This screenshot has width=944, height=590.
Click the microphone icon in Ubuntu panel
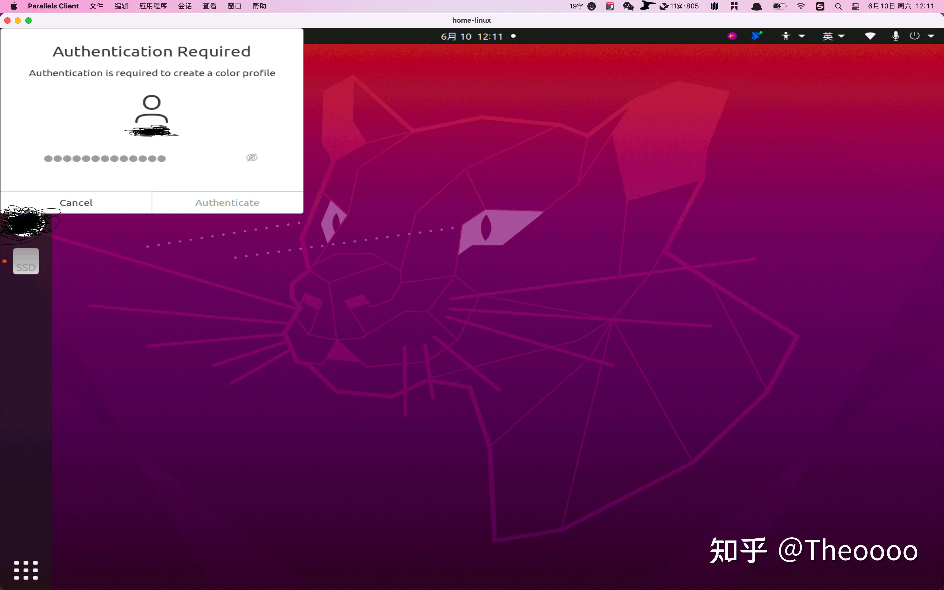896,36
